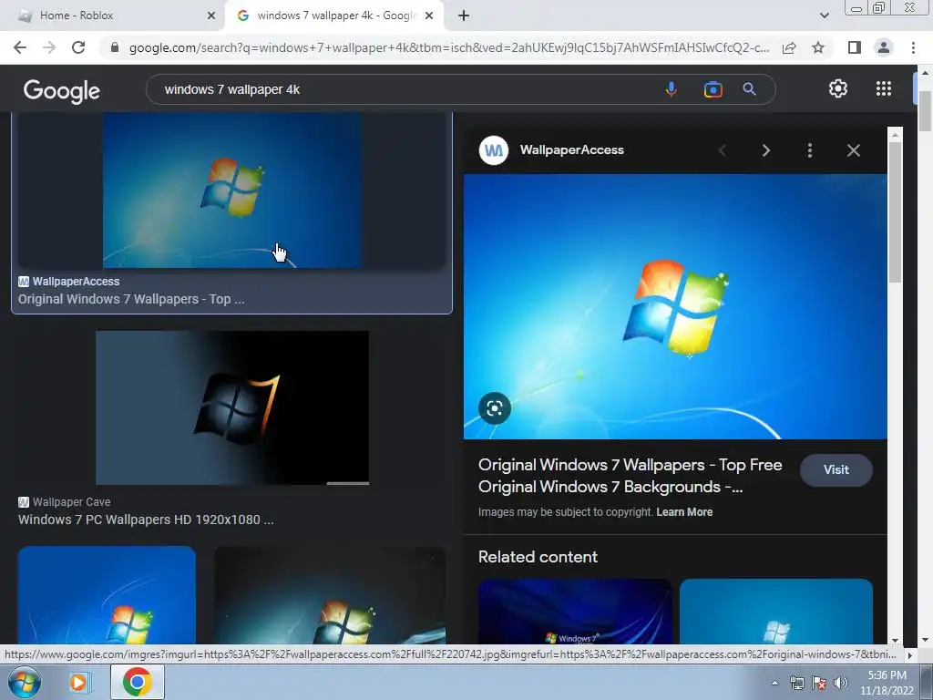Open the light blue related content image
The height and width of the screenshot is (700, 933).
(x=776, y=612)
